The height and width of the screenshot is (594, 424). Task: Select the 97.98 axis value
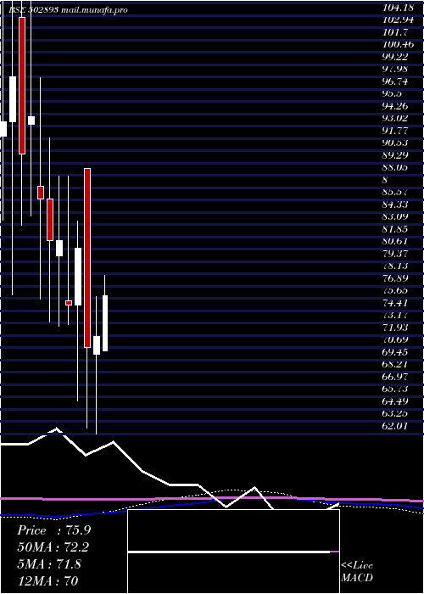pos(395,69)
